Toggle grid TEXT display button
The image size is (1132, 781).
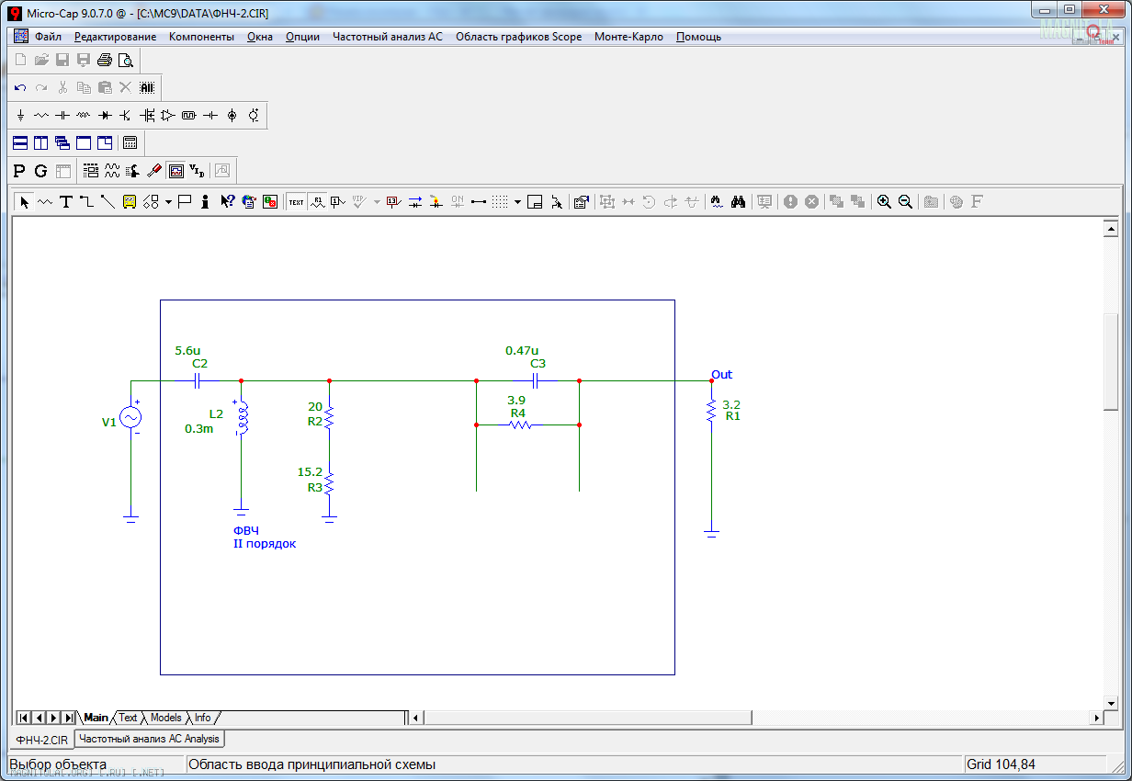point(296,202)
